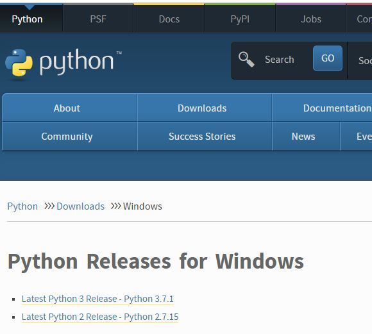The image size is (372, 334).
Task: Open Latest Python 3 Release 3.7.1 link
Action: click(97, 299)
